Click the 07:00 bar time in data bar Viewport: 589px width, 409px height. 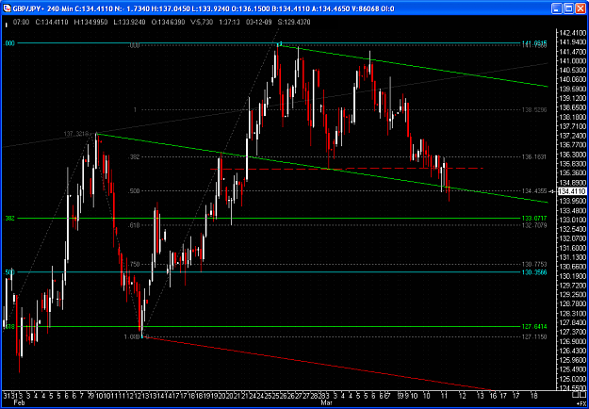tap(21, 23)
